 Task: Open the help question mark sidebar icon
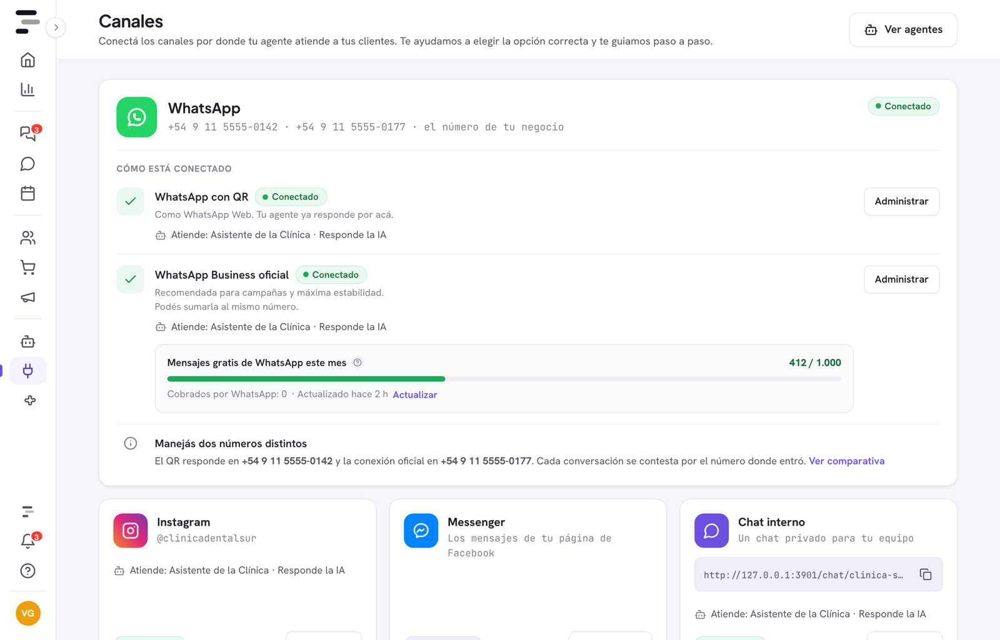(27, 571)
